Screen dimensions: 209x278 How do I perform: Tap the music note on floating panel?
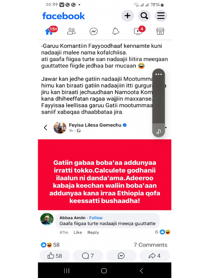[x=159, y=131]
